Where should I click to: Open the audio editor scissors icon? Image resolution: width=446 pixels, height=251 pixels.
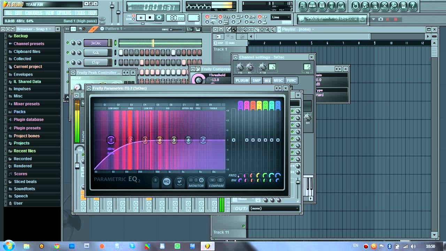coord(384,6)
